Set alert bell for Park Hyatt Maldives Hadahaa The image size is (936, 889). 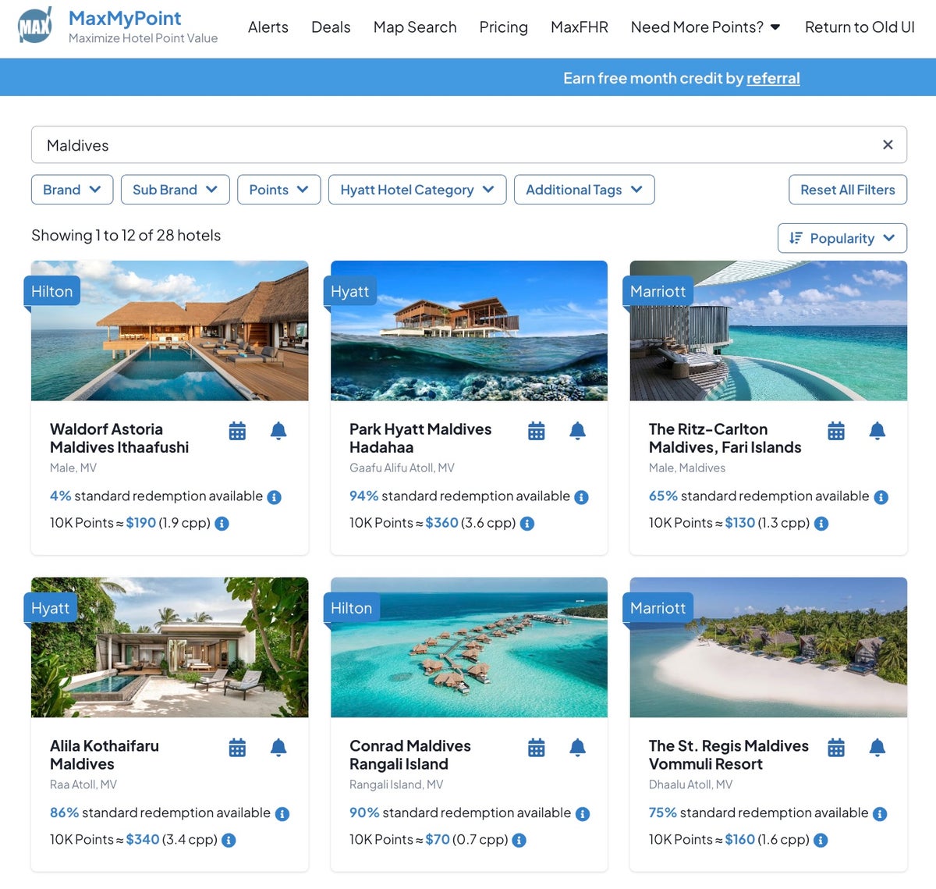[x=577, y=431]
